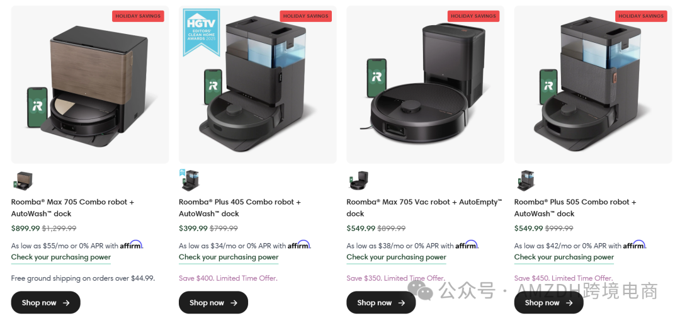680x318 pixels.
Task: Check your purchasing power for Max 705 Vac
Action: [x=397, y=258]
